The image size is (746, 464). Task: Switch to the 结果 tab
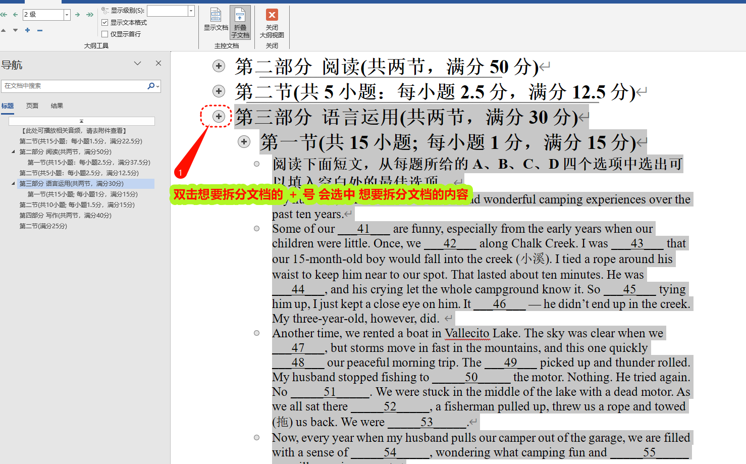(57, 106)
